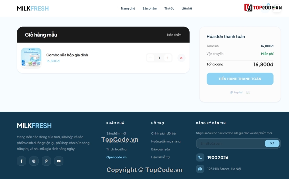Click the address 123 Milk Street, Hà Nội
Viewport: 289px width, 179px height.
pyautogui.click(x=224, y=169)
